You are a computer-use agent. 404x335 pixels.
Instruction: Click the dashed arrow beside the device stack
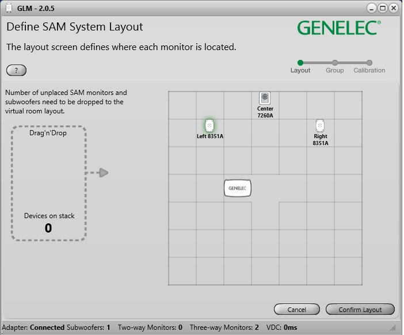click(x=97, y=173)
